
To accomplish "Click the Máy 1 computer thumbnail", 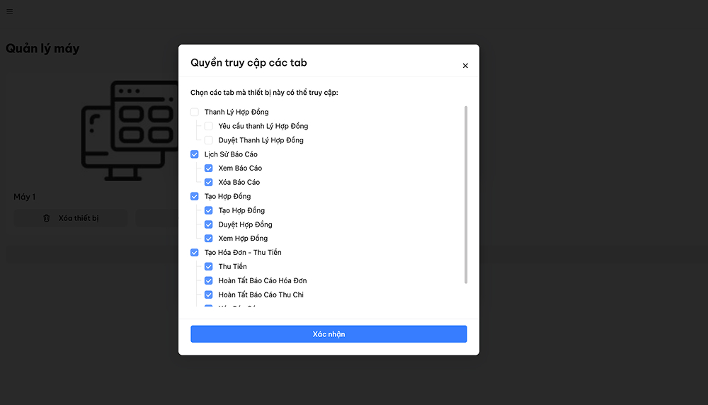I will click(130, 130).
